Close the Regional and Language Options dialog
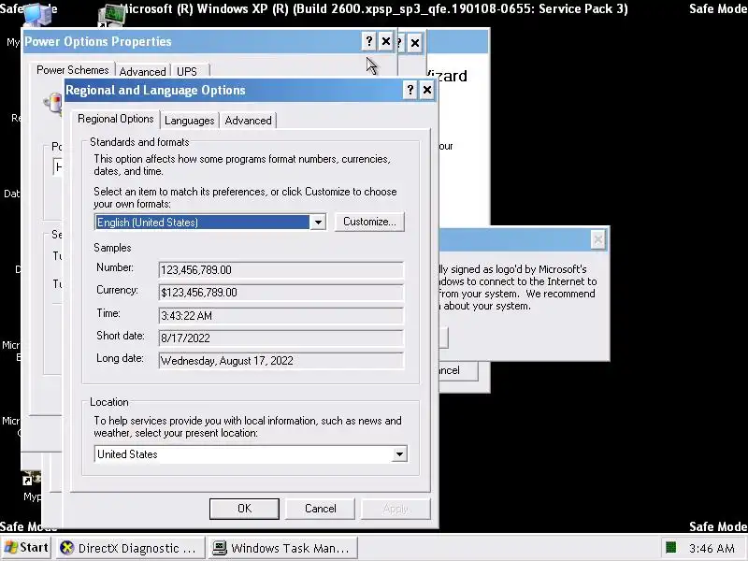The image size is (748, 561). [427, 90]
